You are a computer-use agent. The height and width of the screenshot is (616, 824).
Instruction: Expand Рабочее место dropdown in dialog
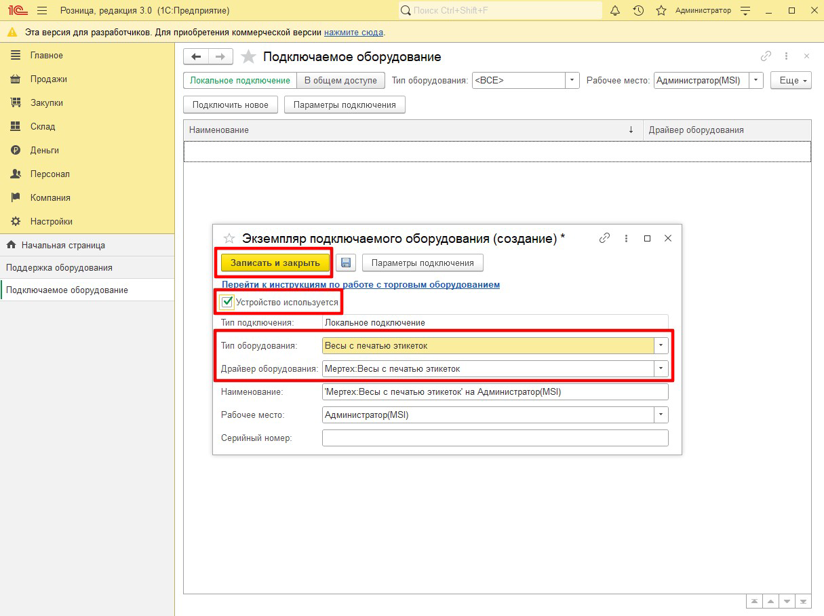click(661, 415)
